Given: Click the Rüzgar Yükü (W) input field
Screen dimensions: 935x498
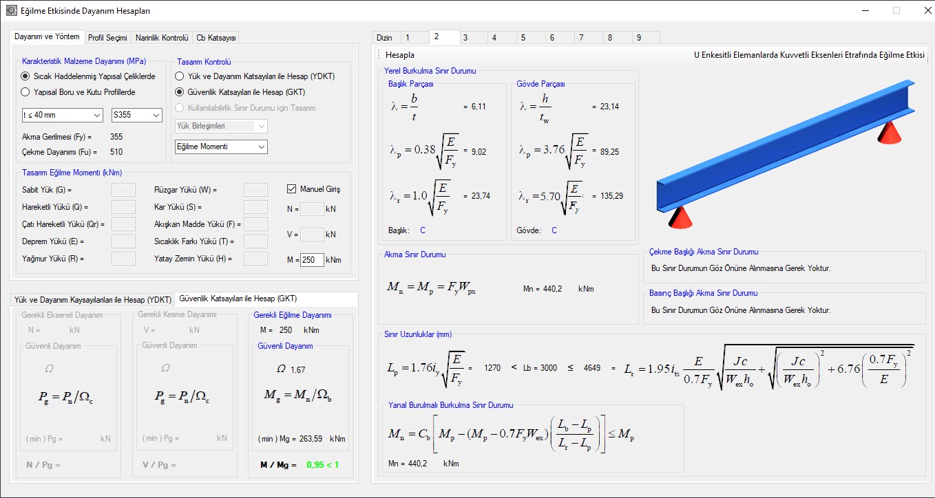Looking at the screenshot, I should pos(255,190).
